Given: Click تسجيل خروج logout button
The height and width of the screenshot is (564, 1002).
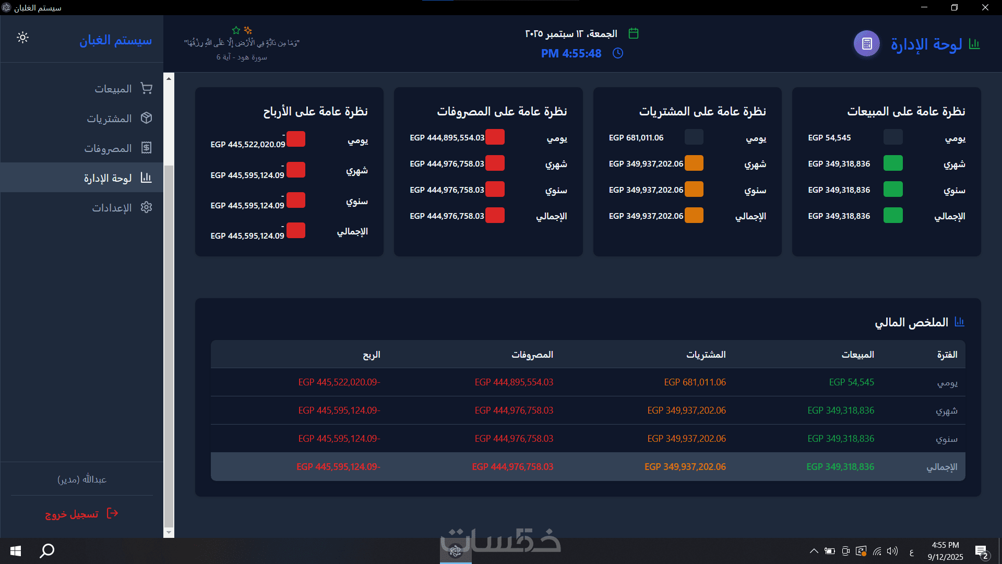Looking at the screenshot, I should tap(82, 514).
